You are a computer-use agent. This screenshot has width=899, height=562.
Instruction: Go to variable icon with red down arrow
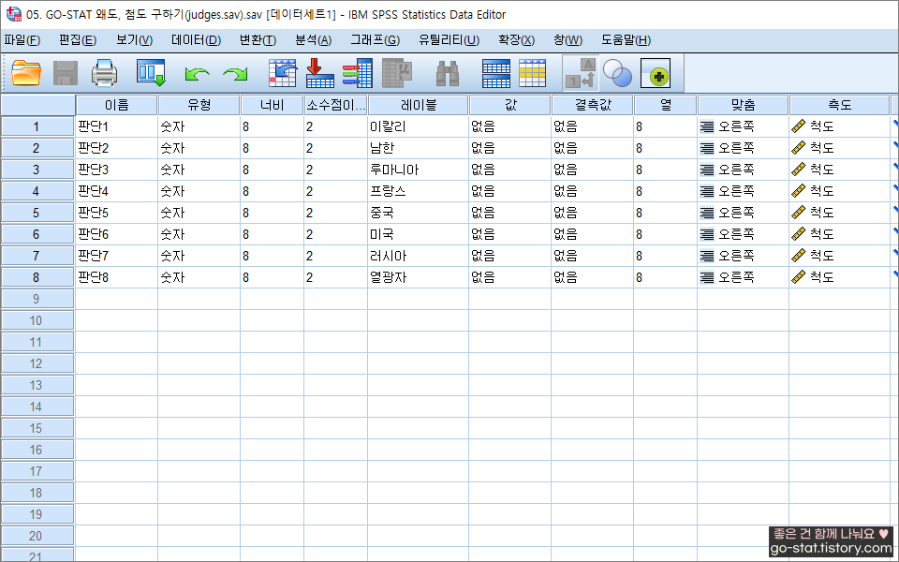pyautogui.click(x=319, y=73)
